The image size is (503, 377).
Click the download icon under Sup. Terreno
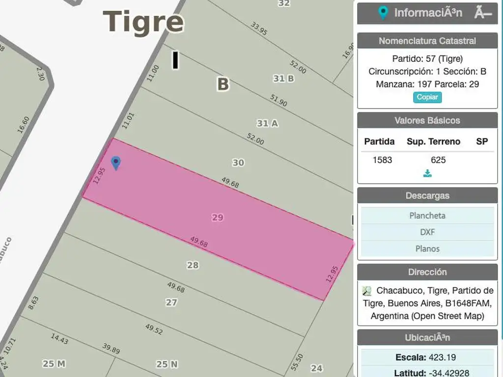coord(427,173)
